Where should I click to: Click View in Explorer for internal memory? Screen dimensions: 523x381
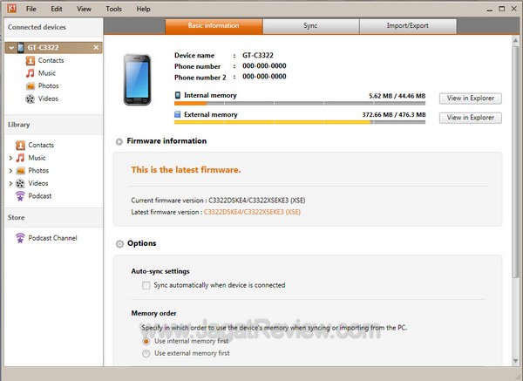(x=470, y=98)
